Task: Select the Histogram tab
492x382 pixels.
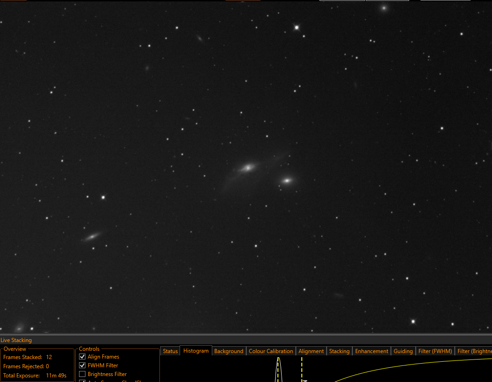Action: (196, 351)
